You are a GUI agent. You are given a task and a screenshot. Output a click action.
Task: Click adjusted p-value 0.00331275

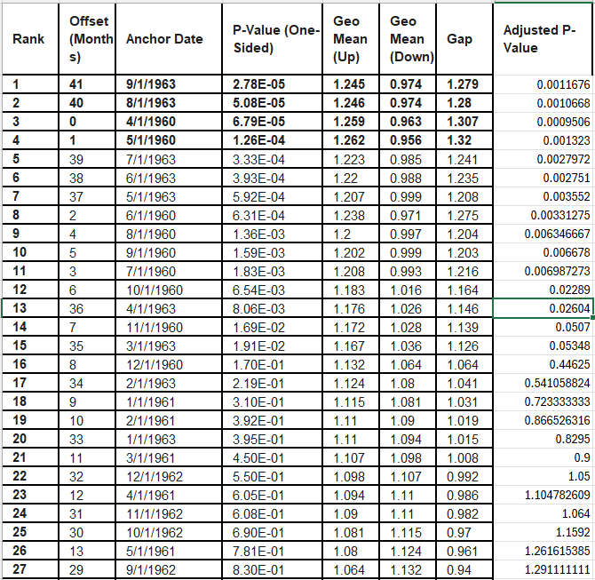[x=543, y=215]
